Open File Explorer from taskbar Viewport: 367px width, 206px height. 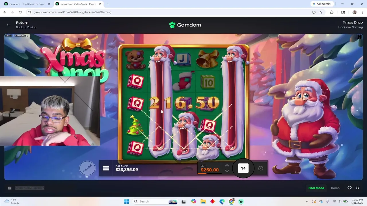click(203, 201)
